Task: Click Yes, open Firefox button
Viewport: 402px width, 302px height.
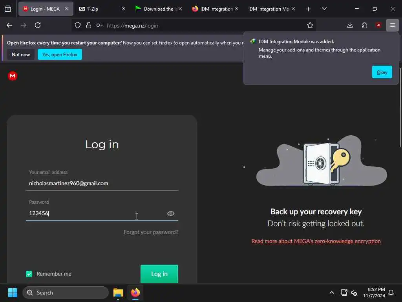Action: pos(60,54)
